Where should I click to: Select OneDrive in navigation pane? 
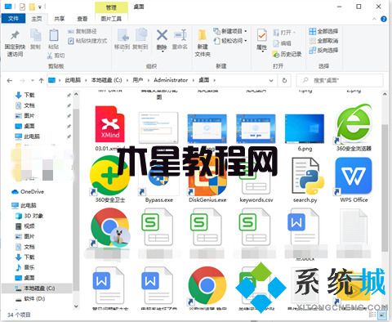coord(28,192)
